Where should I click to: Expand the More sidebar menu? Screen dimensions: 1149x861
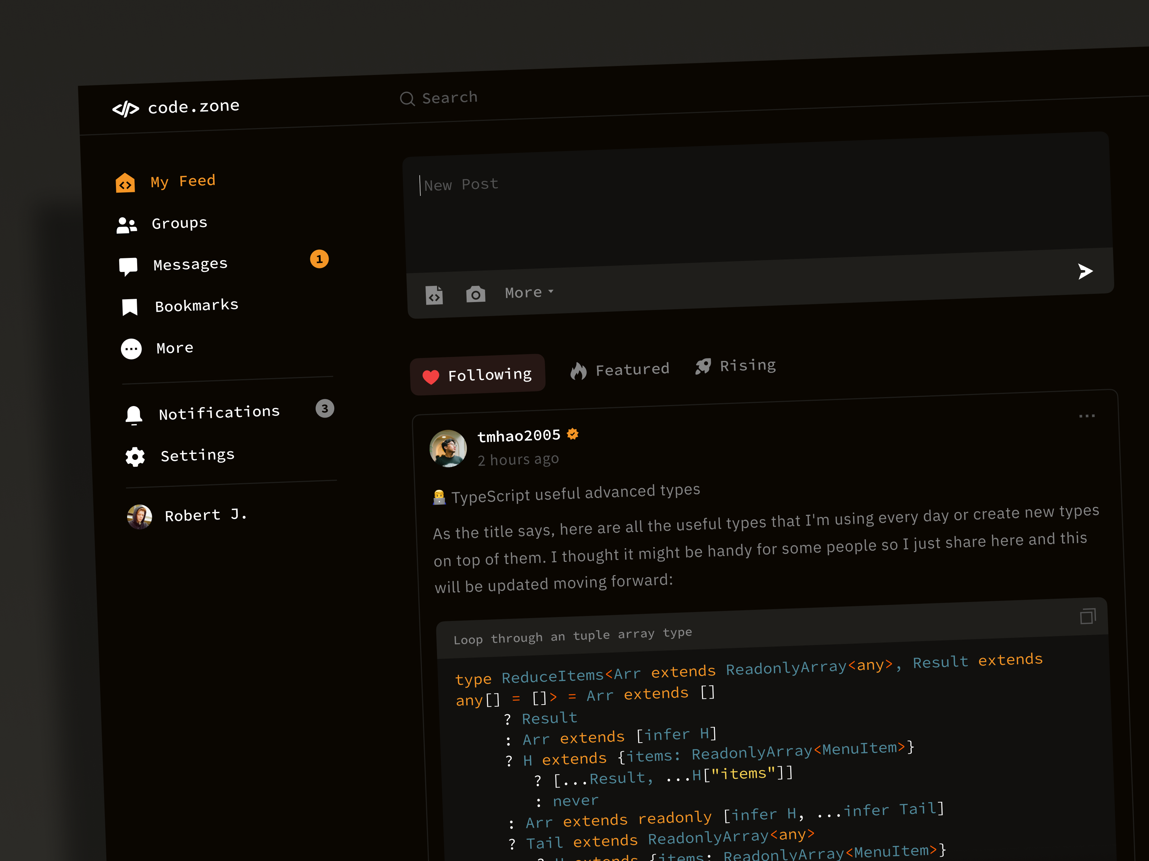[x=174, y=348]
